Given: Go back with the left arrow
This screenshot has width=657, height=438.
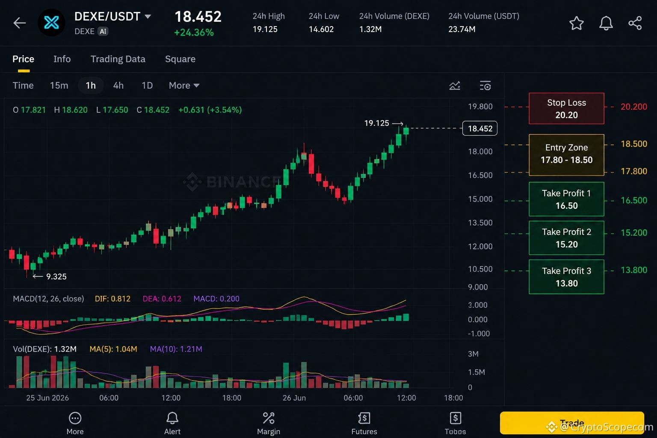Looking at the screenshot, I should coord(20,23).
